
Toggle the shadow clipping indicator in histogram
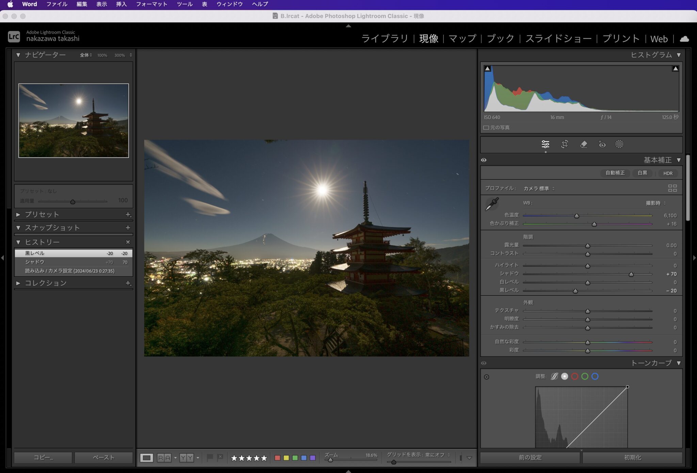[487, 68]
